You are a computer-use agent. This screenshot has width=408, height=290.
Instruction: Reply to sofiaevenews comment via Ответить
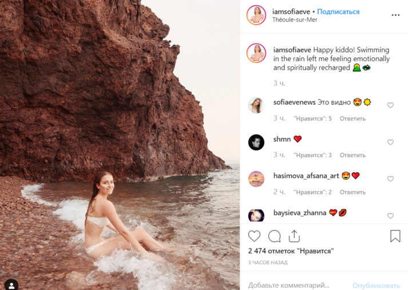(x=352, y=118)
